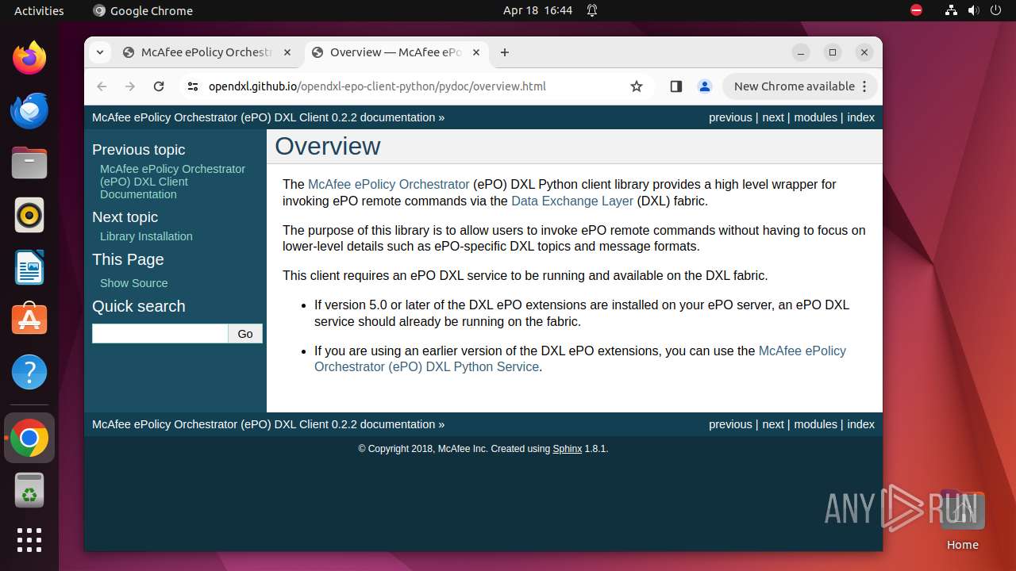Image resolution: width=1016 pixels, height=571 pixels.
Task: Reload the current page
Action: 159,86
